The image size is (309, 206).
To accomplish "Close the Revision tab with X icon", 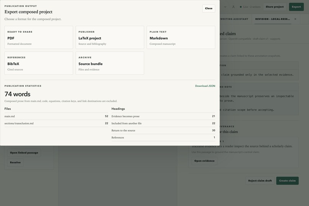I will click(295, 19).
